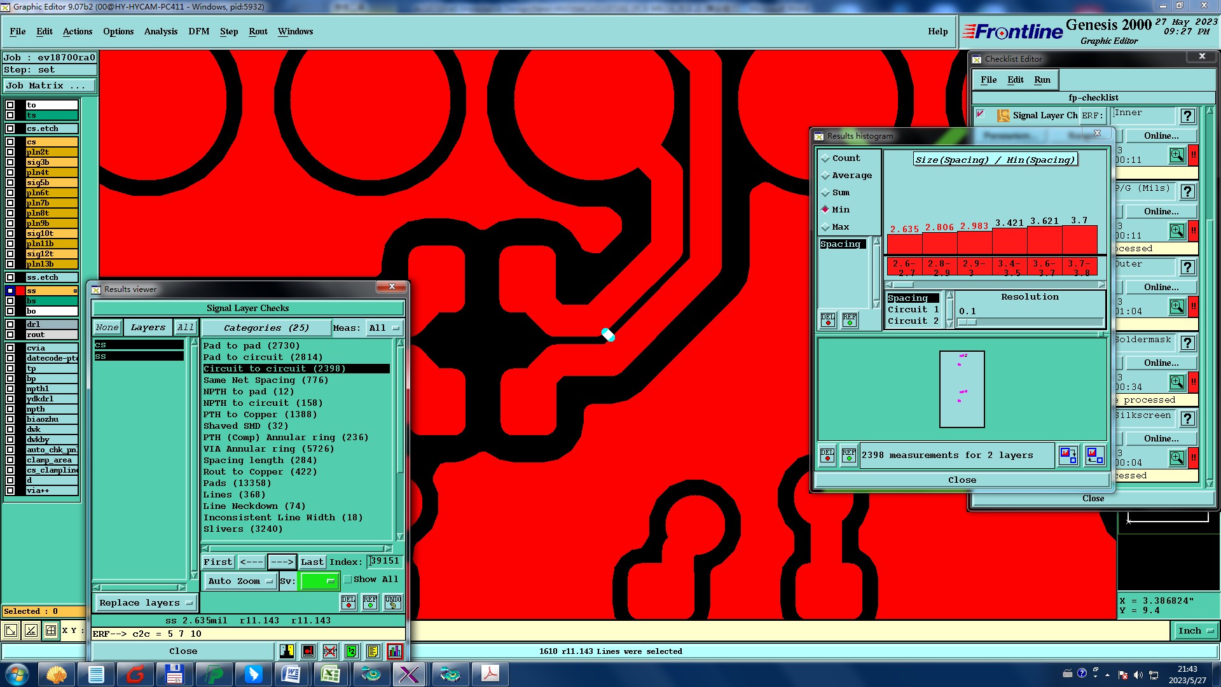Click the crossed-out REF icon in Results viewer
The width and height of the screenshot is (1221, 687).
(329, 651)
